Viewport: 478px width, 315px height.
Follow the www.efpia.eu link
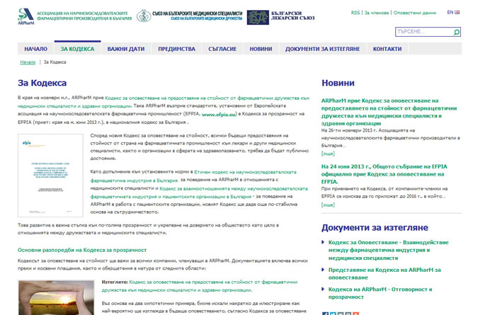219,115
